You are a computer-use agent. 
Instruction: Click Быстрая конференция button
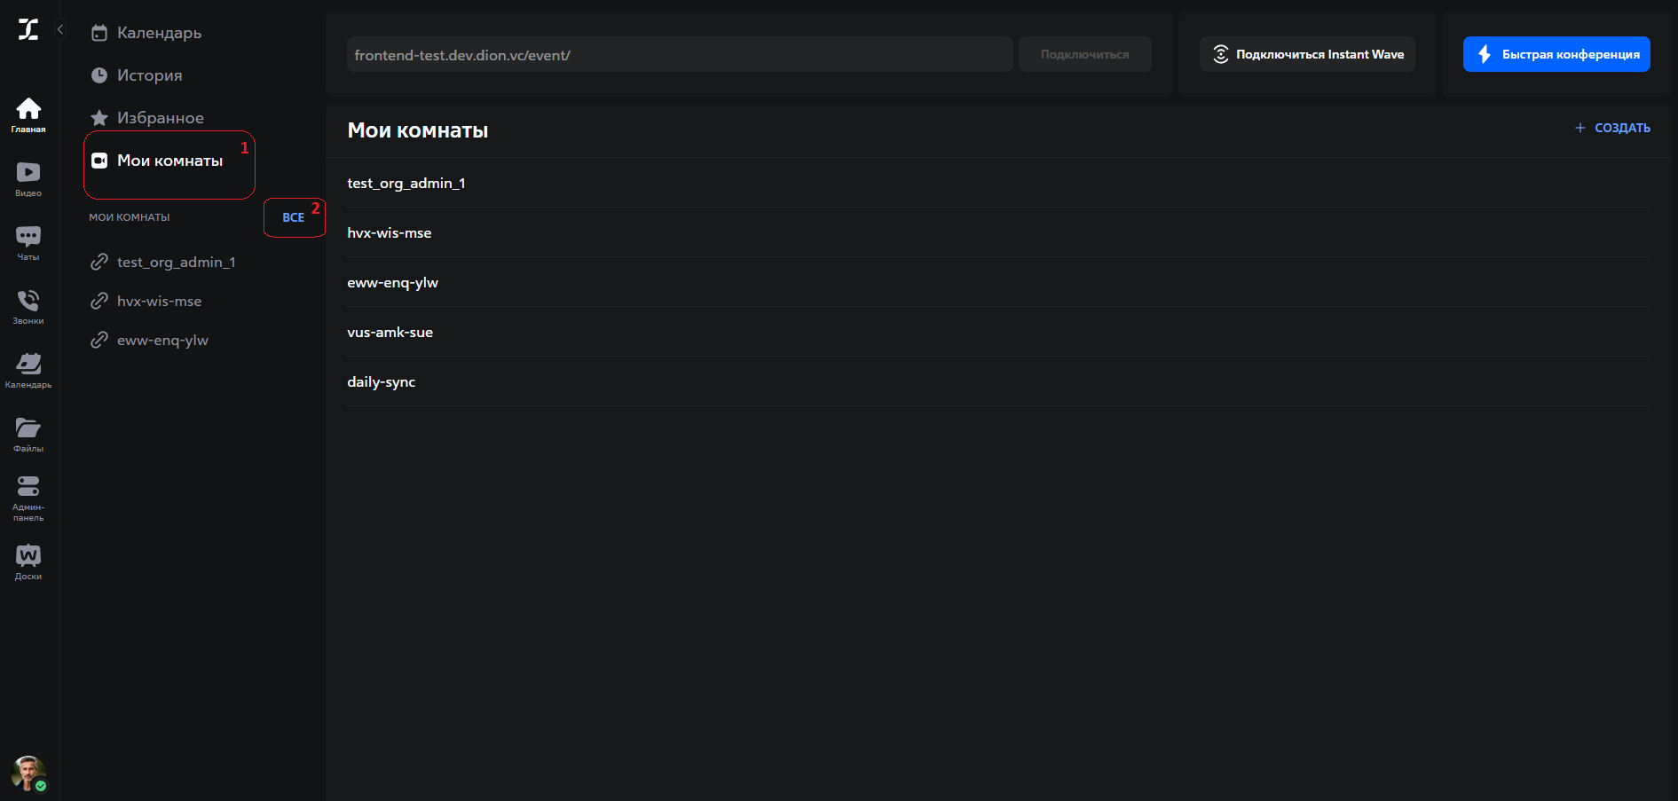(x=1556, y=54)
